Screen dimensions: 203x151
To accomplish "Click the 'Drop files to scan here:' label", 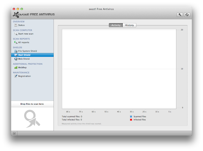I will 32,104.
